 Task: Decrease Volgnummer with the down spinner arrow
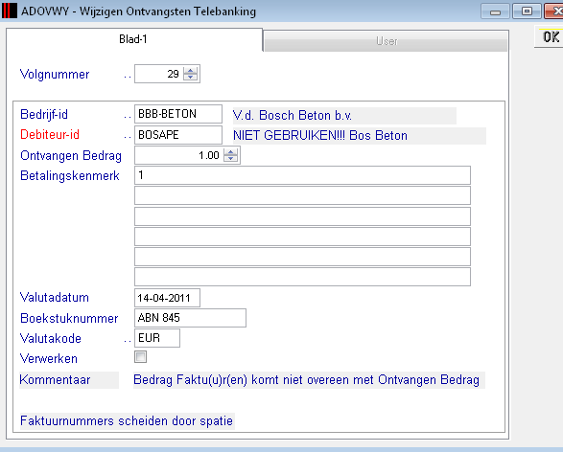pyautogui.click(x=190, y=77)
